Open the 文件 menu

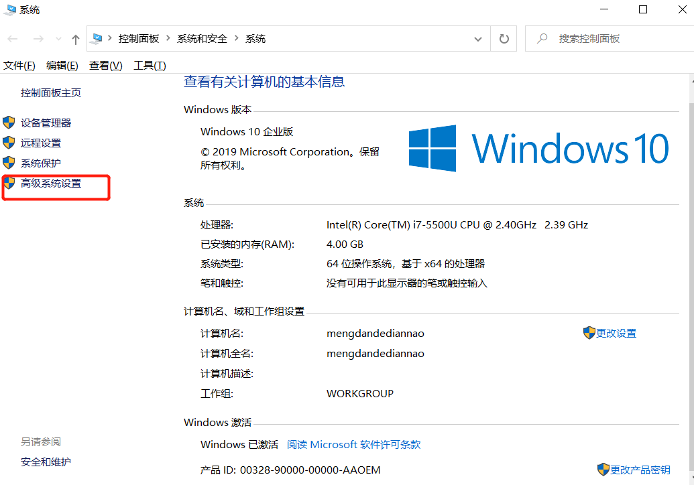pyautogui.click(x=17, y=65)
